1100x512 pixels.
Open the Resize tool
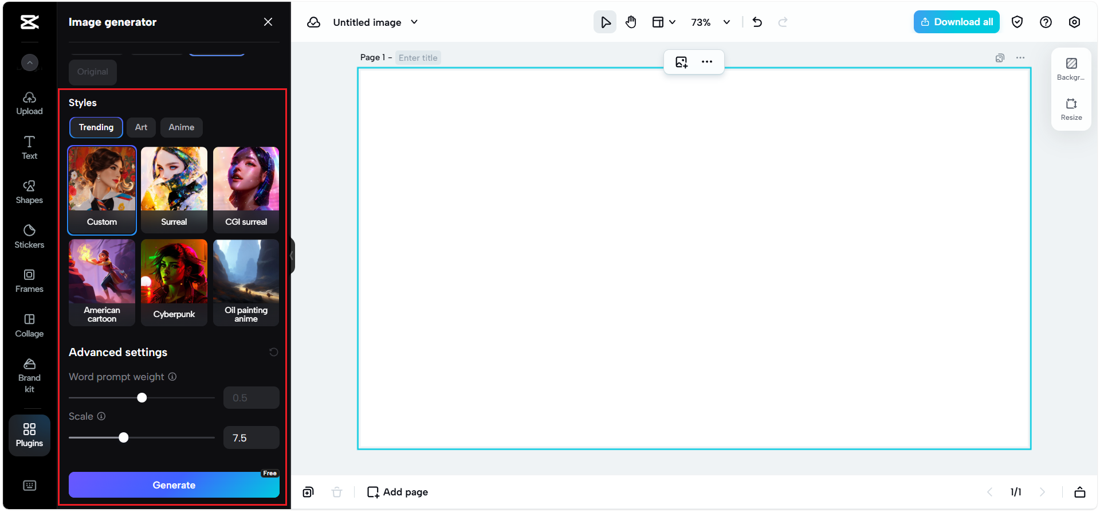[1071, 109]
